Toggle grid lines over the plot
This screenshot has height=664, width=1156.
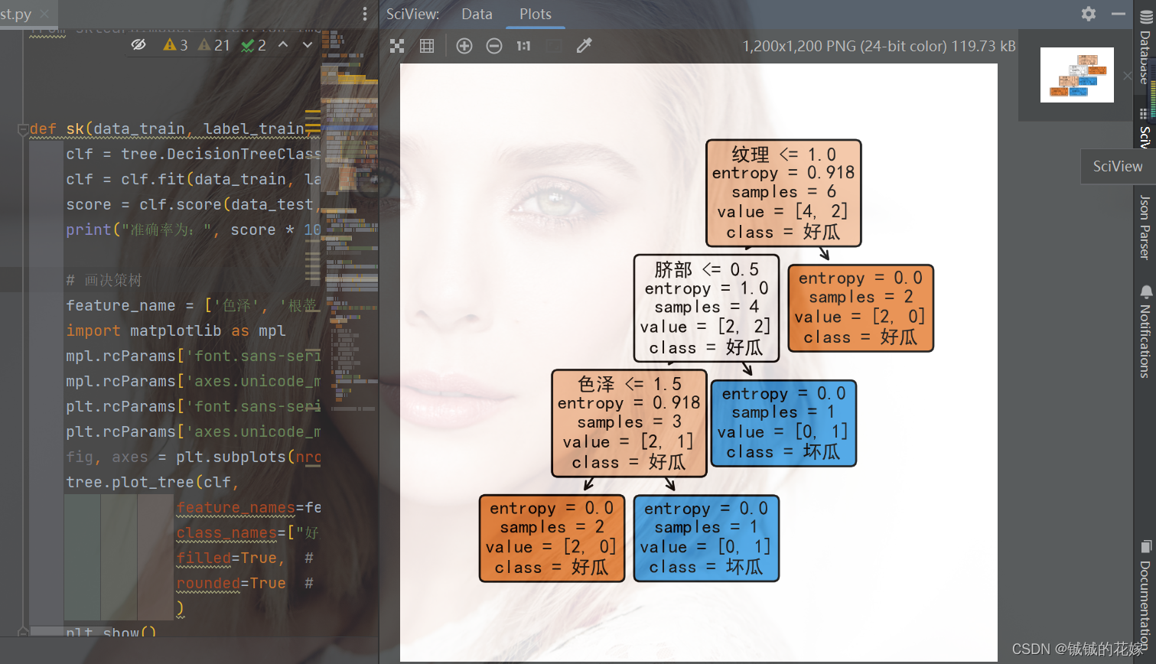pos(426,45)
